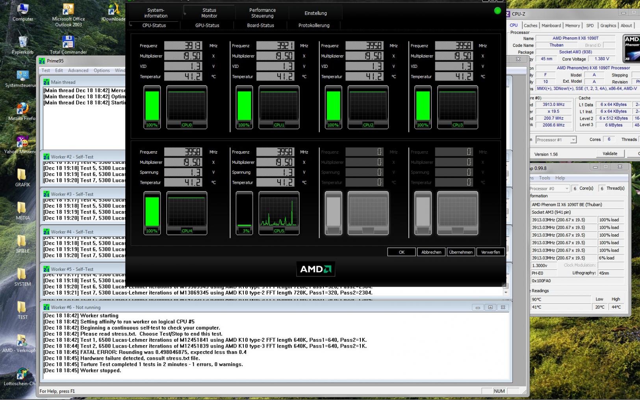Click the Main thread window icon in Prime95

coord(46,82)
